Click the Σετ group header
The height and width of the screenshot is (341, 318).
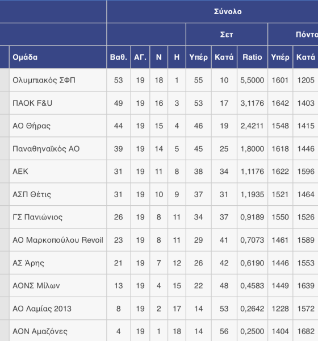point(227,34)
